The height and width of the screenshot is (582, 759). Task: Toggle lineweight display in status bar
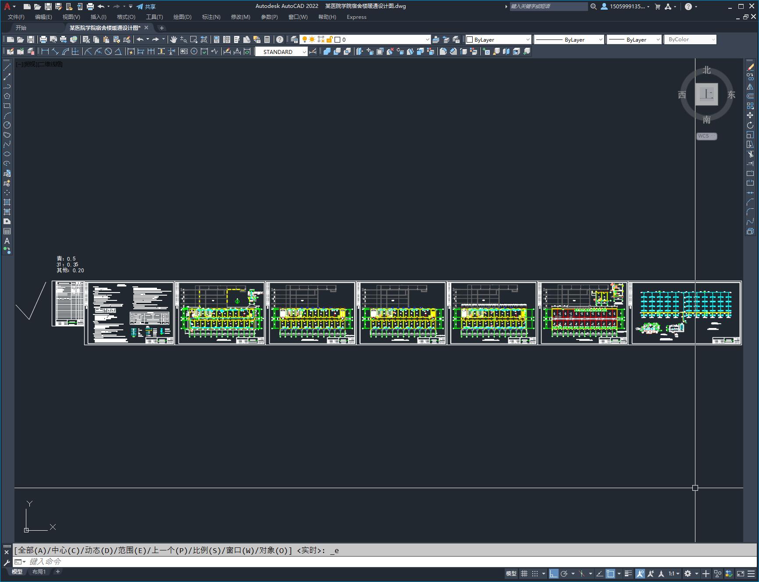click(x=628, y=573)
